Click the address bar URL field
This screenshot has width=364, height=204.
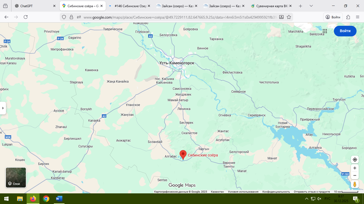coord(179,17)
